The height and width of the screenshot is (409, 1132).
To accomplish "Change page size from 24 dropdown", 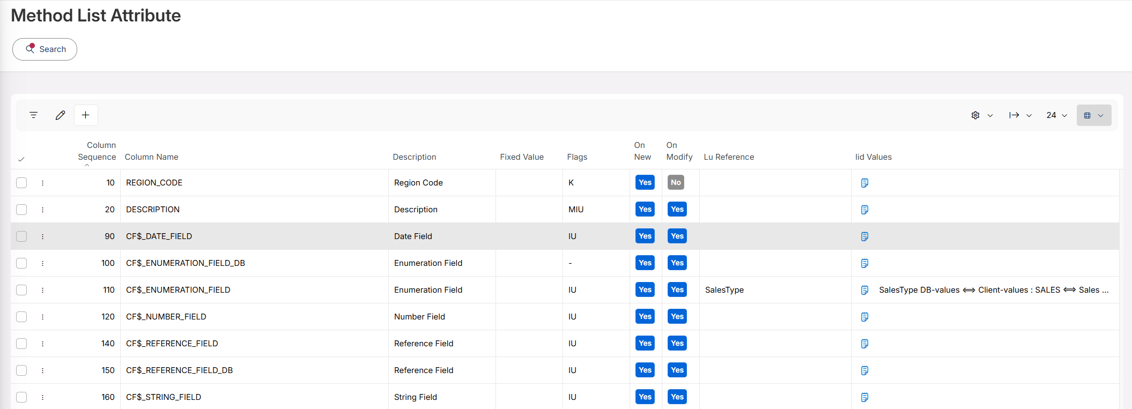I will coord(1056,115).
